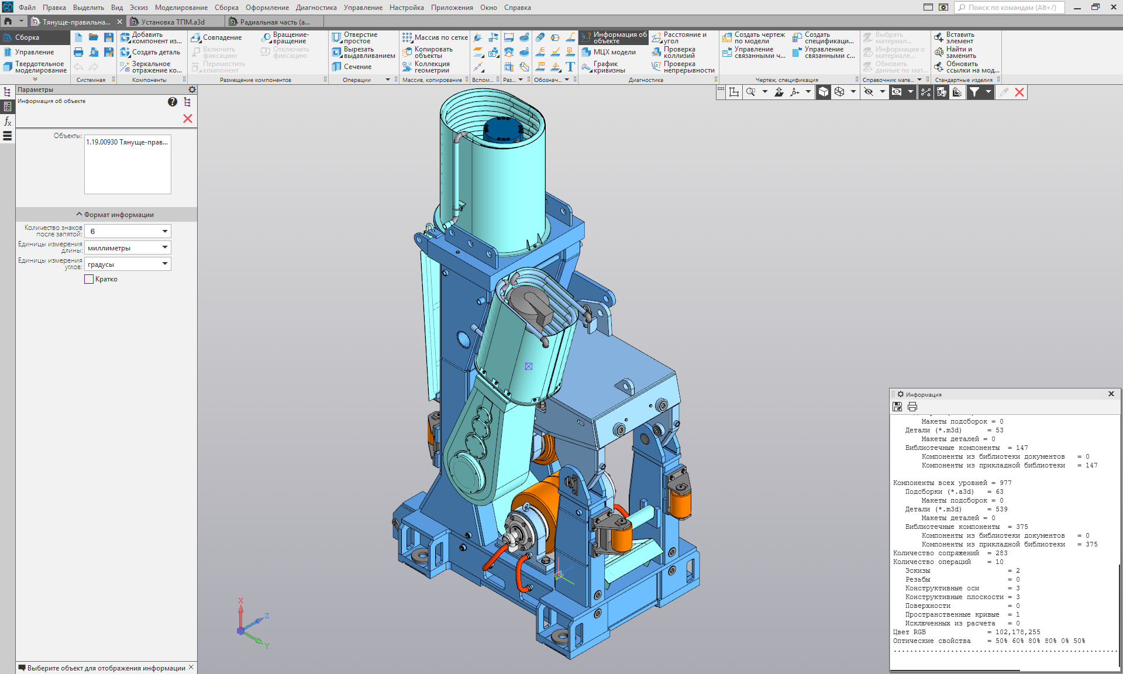The height and width of the screenshot is (674, 1123).
Task: Save info with Информация window disk icon
Action: (x=897, y=407)
